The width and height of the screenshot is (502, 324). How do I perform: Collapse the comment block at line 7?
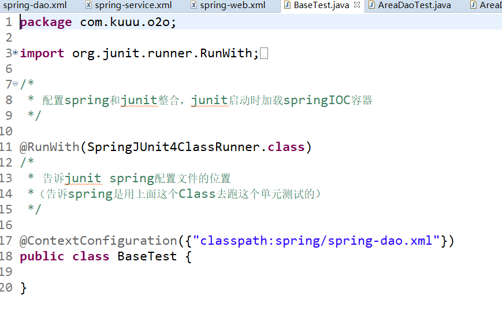(x=15, y=83)
